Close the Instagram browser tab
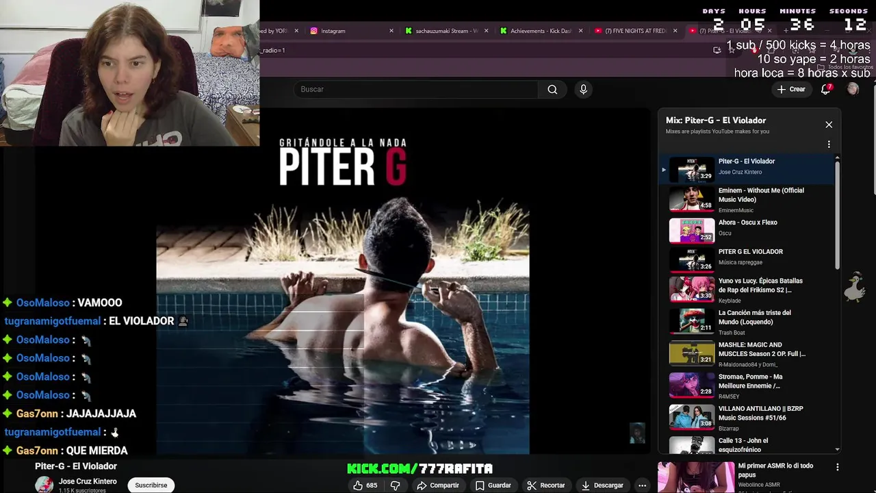The width and height of the screenshot is (876, 493). coord(391,31)
